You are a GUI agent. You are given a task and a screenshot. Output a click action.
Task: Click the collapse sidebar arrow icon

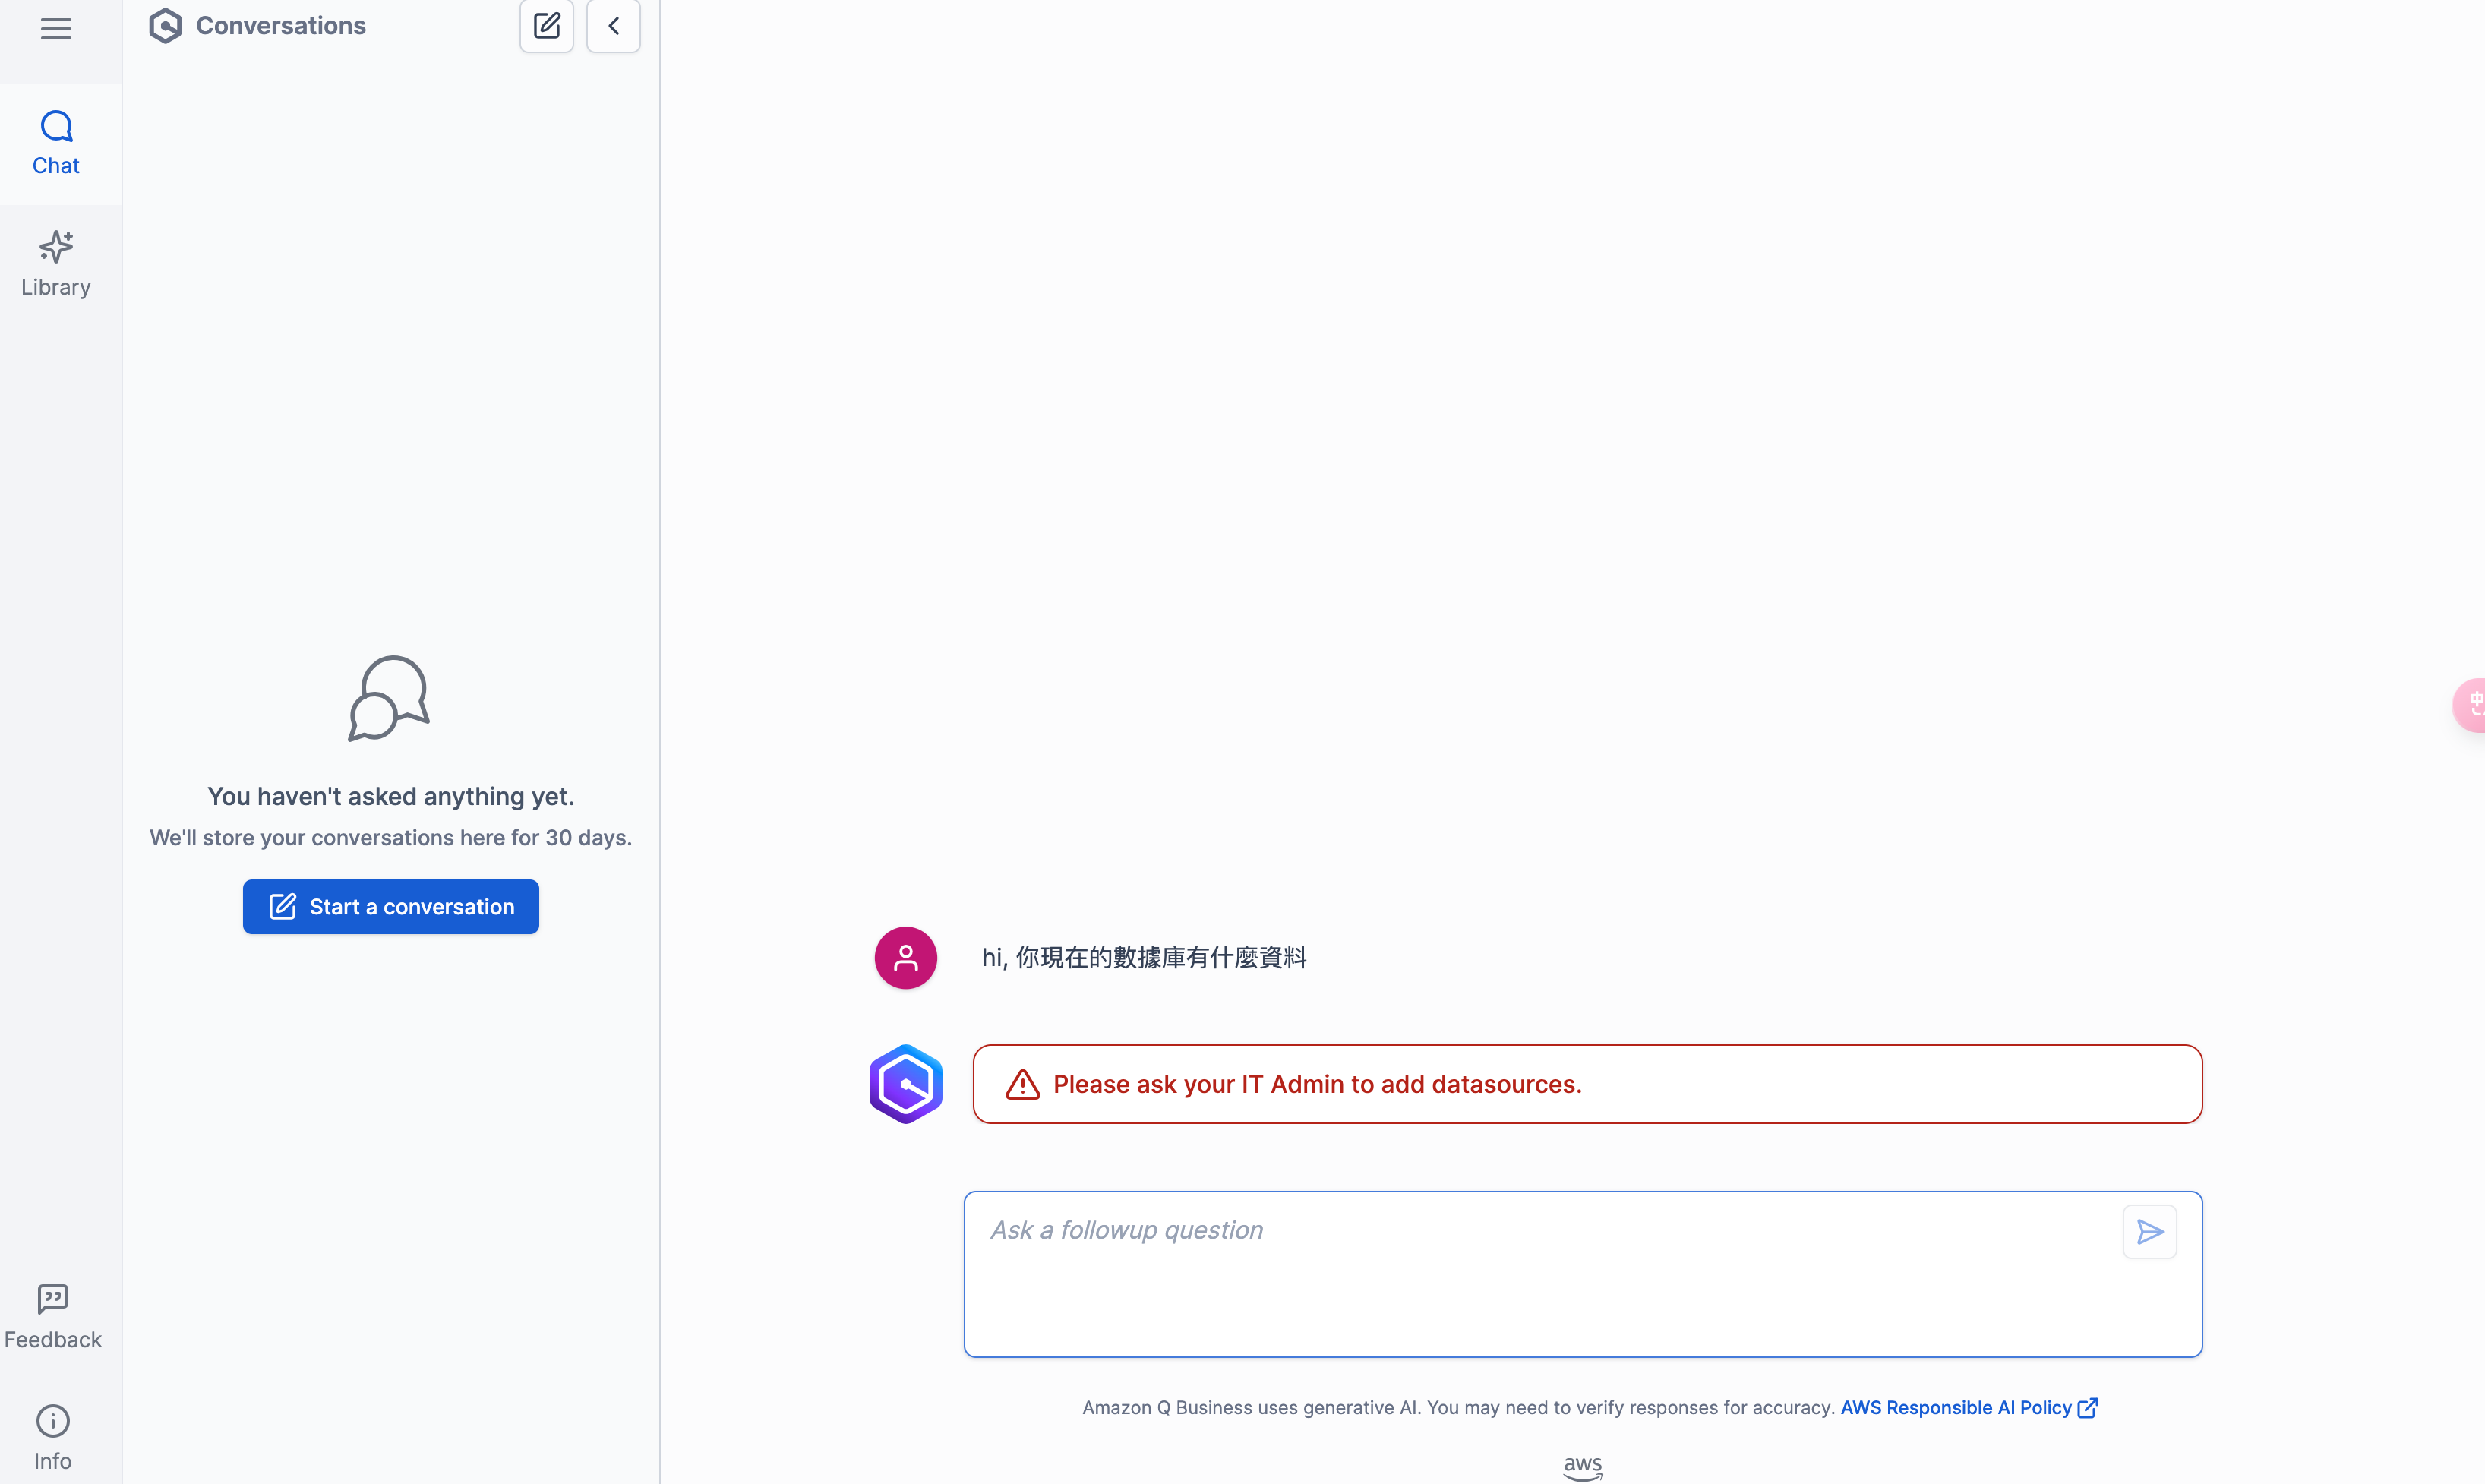pyautogui.click(x=613, y=25)
